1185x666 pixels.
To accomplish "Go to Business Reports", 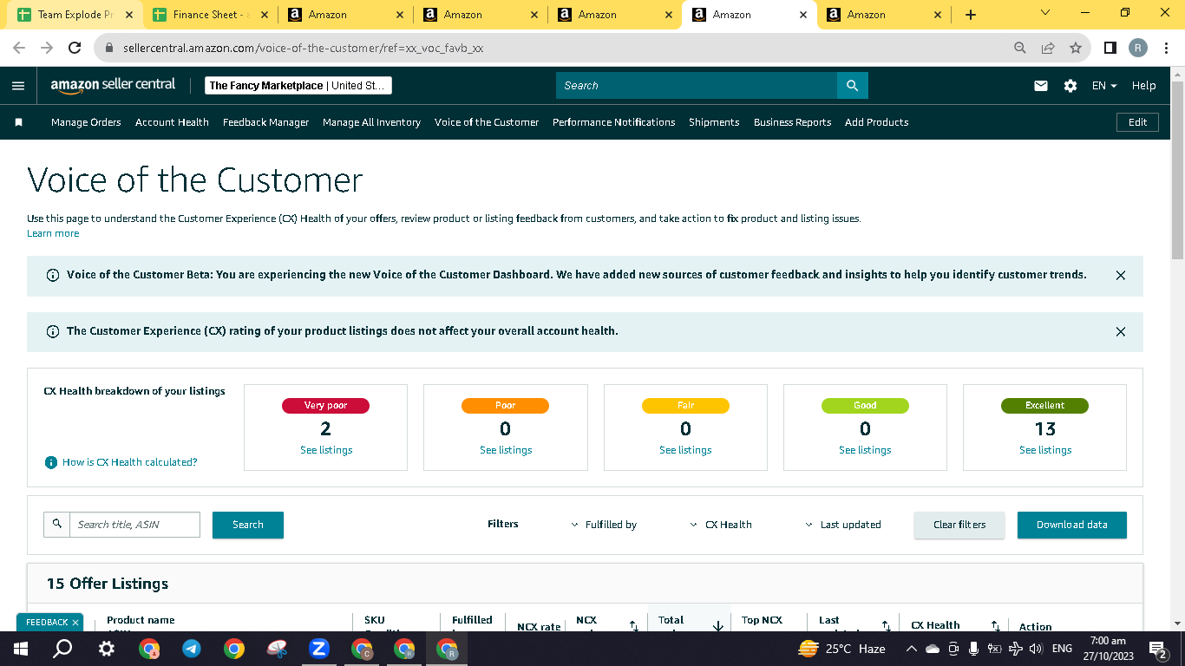I will tap(792, 122).
